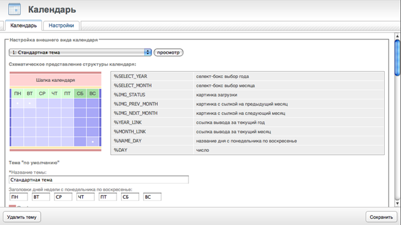Click the %IMG_STATUS table cell
Screen dimensions: 401x225
pos(152,94)
